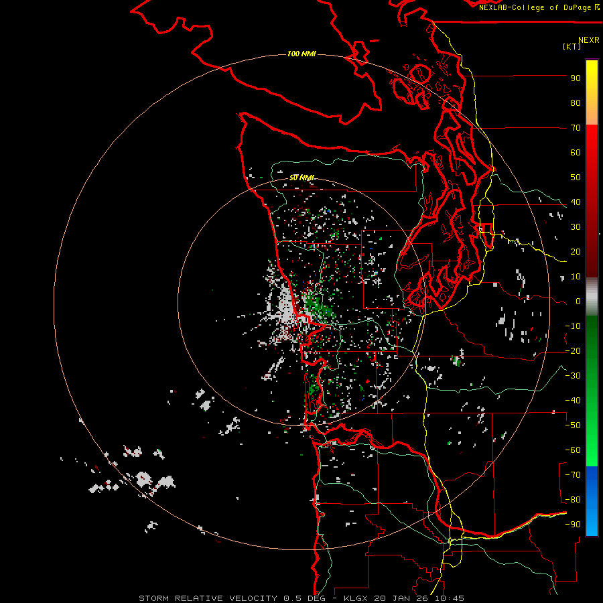Click the [KT] units label above scale
This screenshot has width=603, height=603.
tap(572, 46)
